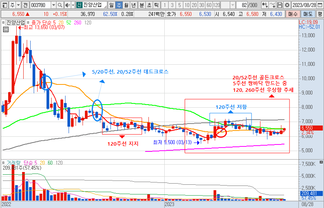The image size is (324, 208).
Task: Click the 진양산업 chart legend label
Action: pyautogui.click(x=16, y=22)
